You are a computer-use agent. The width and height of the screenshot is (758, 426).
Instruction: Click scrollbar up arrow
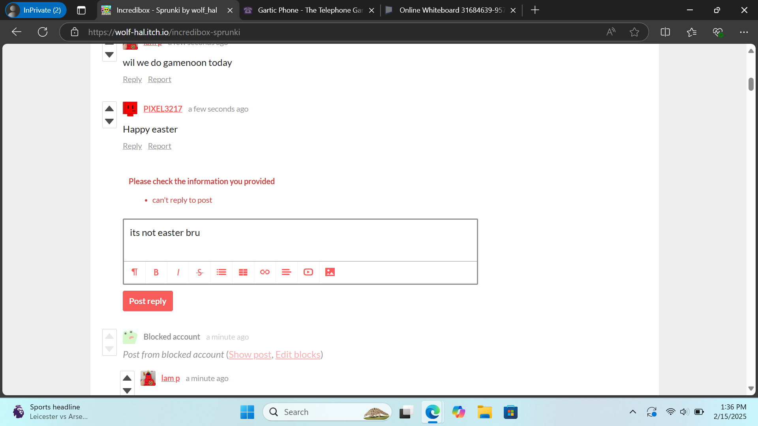(x=751, y=51)
